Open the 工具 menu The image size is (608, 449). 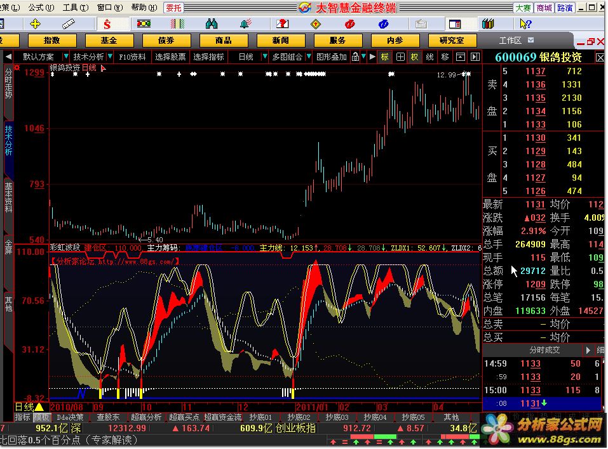click(x=75, y=8)
